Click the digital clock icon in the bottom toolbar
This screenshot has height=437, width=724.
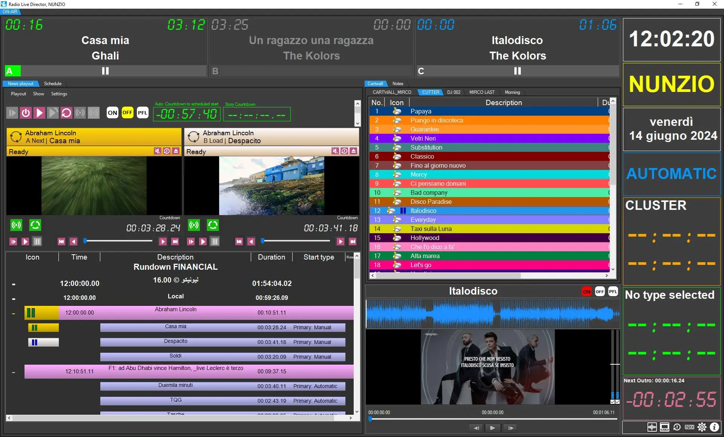pos(689,427)
